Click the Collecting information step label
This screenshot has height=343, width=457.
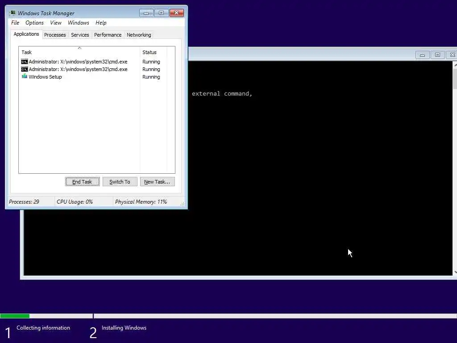tap(43, 328)
